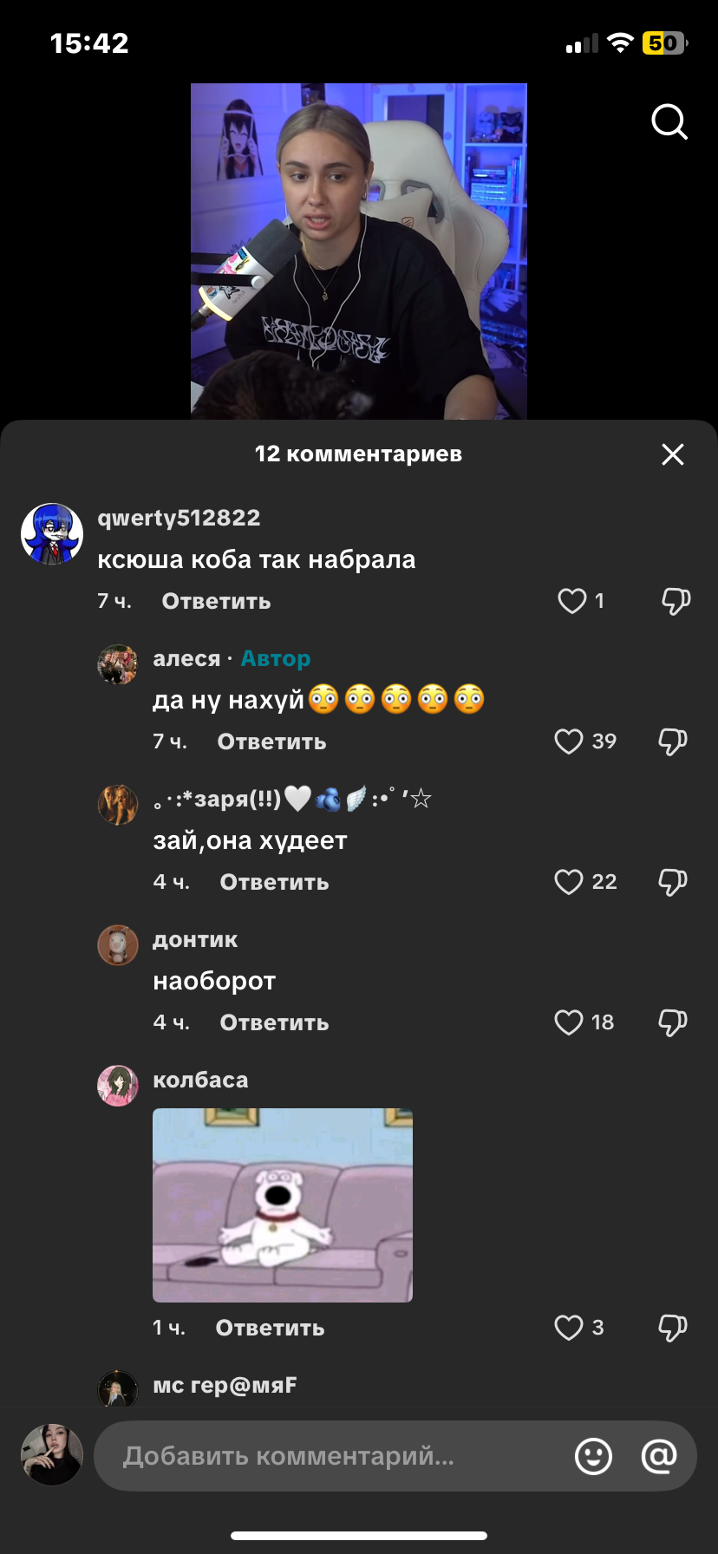Like дончик's "наоборот" comment

pos(569,1022)
